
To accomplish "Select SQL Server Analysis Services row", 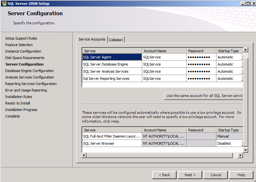I will pyautogui.click(x=112, y=71).
